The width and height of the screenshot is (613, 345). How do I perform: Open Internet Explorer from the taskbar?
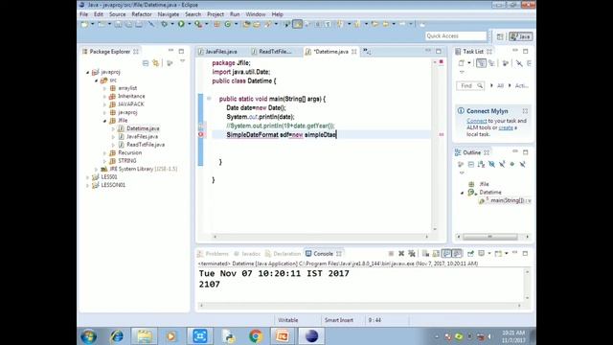click(117, 336)
